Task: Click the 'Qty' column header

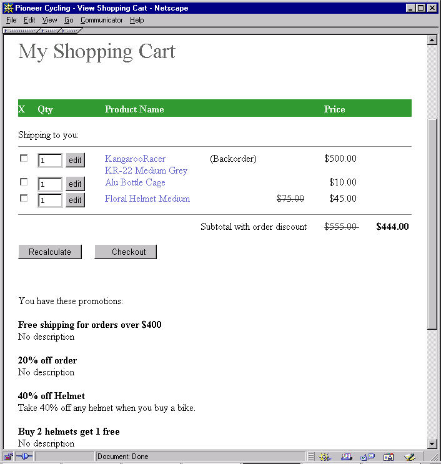Action: point(45,109)
